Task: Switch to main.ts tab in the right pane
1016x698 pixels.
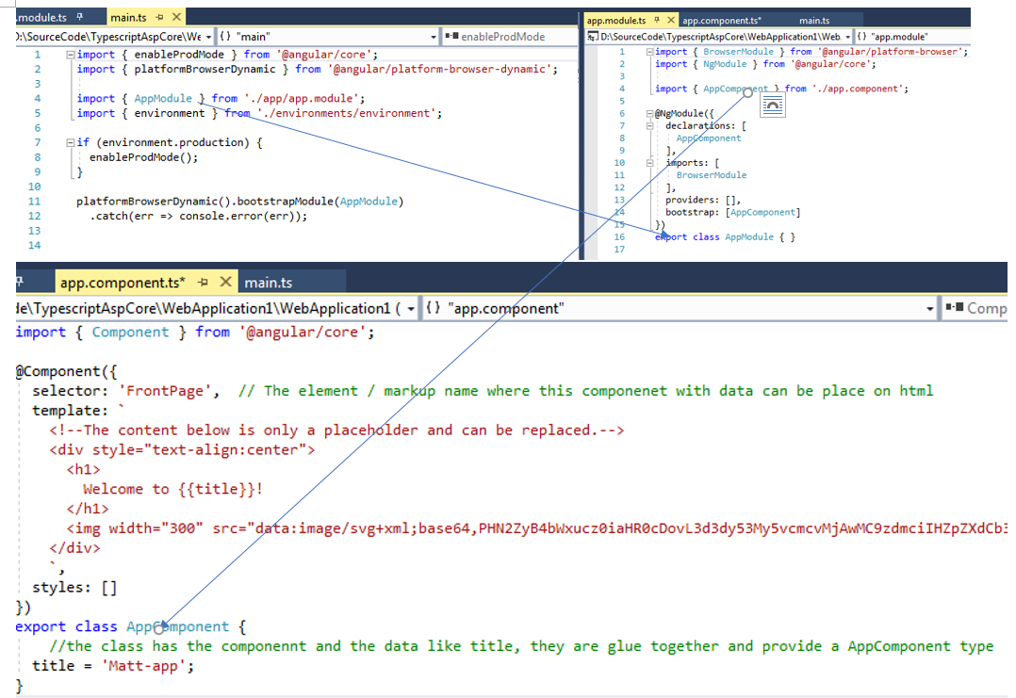Action: click(x=814, y=21)
